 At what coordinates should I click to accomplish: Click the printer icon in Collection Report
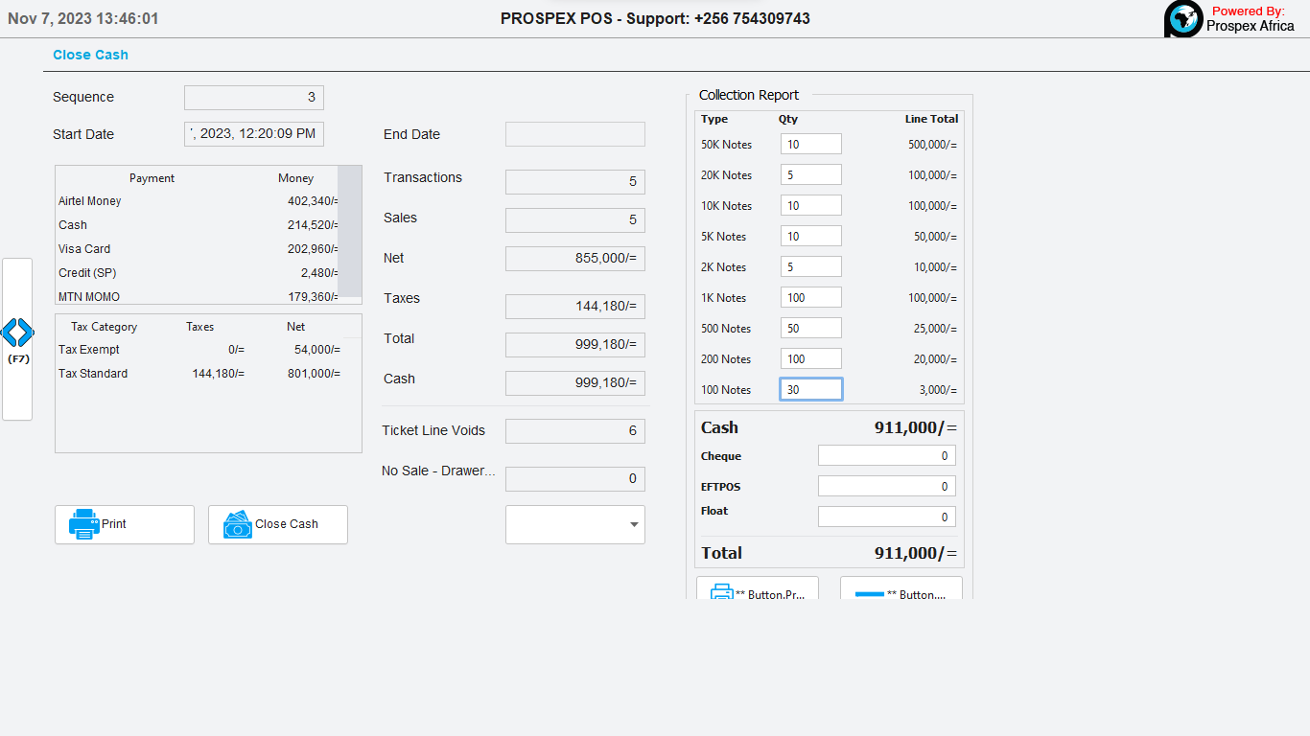pyautogui.click(x=721, y=592)
